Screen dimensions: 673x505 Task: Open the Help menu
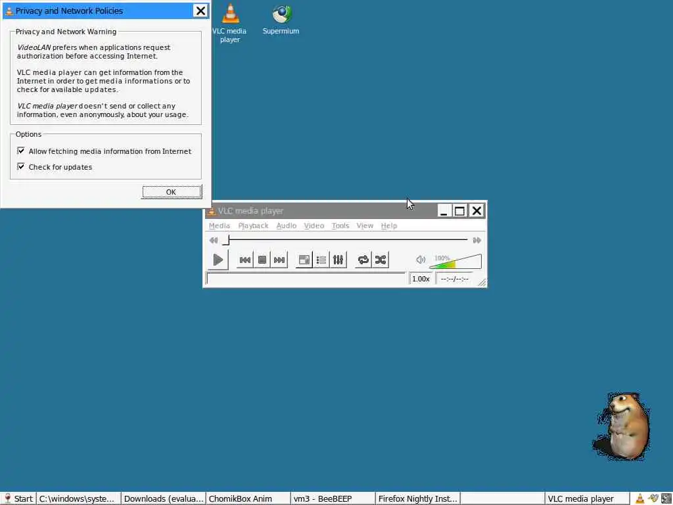[389, 226]
